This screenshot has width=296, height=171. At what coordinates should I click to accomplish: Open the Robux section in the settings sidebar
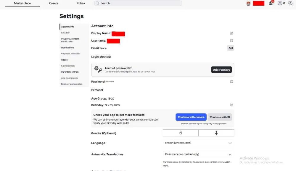pos(64,60)
